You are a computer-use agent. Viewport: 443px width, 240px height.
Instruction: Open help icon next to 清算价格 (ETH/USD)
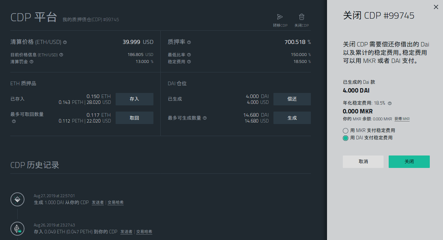65,42
